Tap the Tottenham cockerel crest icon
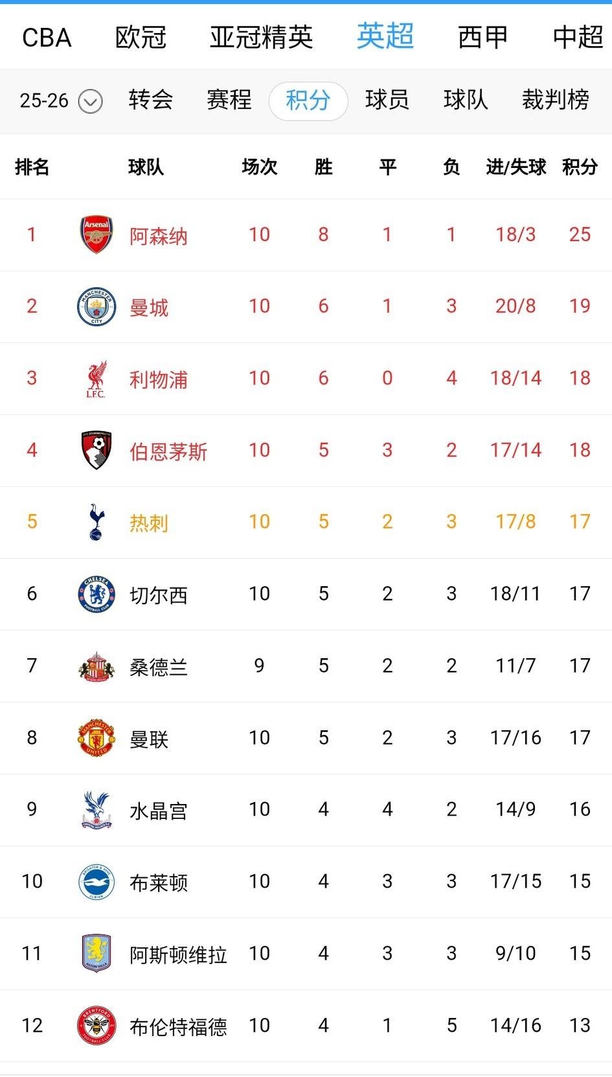Screen dimensions: 612x1077 [x=96, y=522]
